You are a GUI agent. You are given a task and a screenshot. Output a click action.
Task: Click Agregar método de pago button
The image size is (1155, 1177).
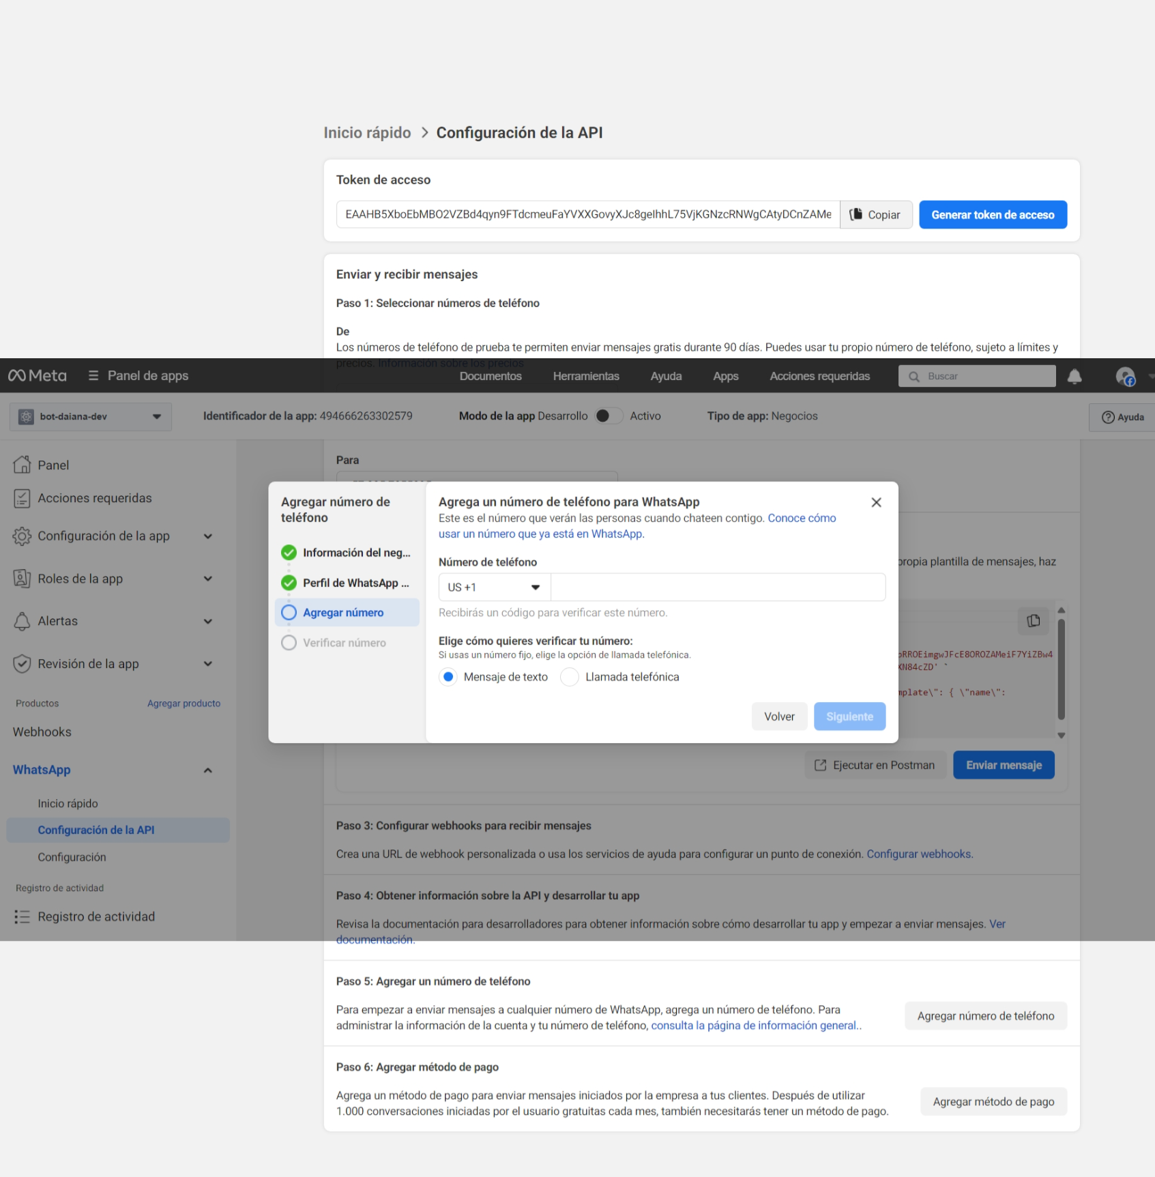click(993, 1102)
